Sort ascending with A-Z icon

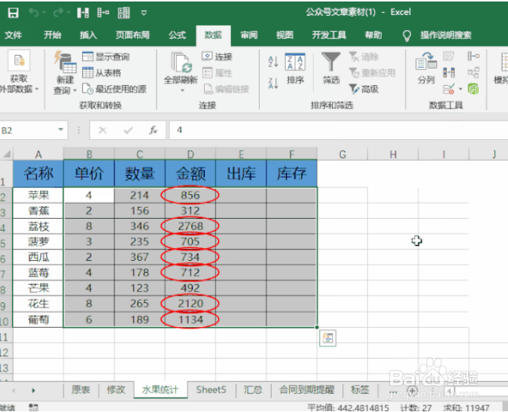[x=273, y=61]
